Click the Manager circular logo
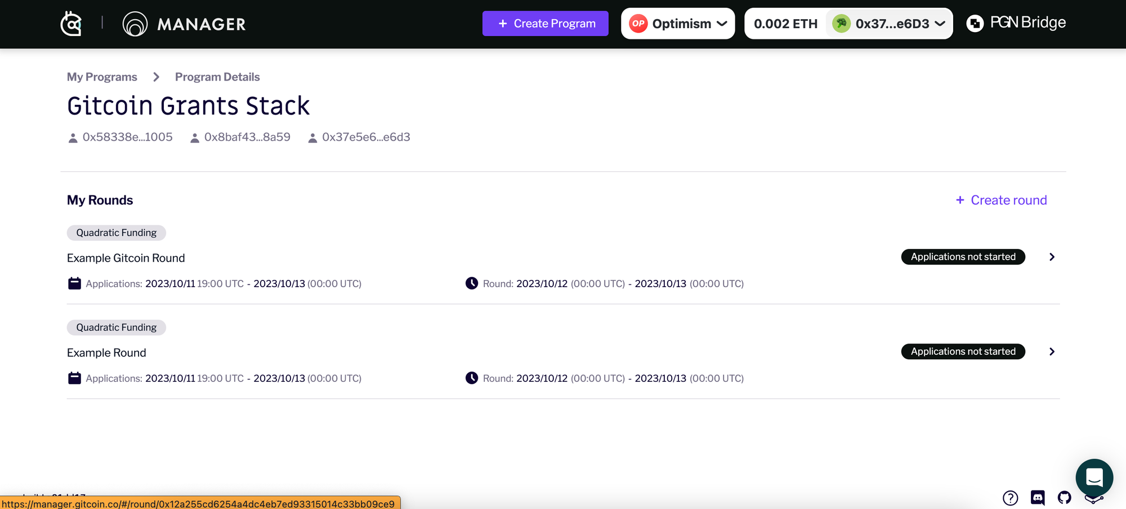Viewport: 1126px width, 509px height. coord(135,24)
